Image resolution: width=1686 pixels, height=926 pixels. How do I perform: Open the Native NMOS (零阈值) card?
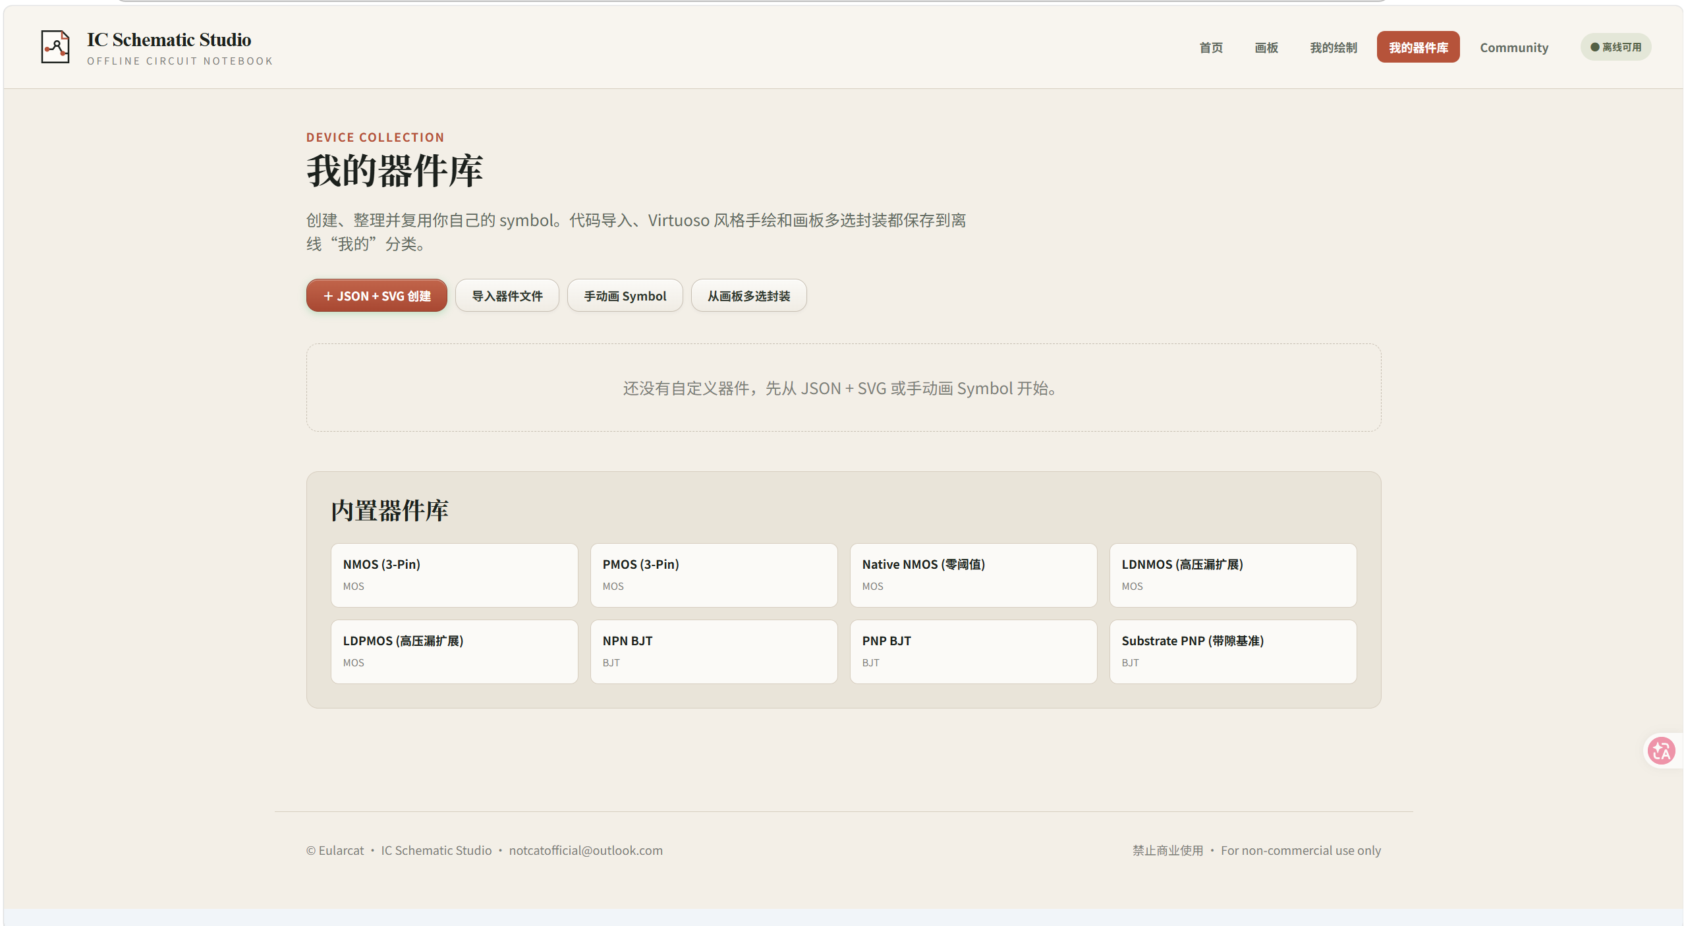click(x=973, y=575)
